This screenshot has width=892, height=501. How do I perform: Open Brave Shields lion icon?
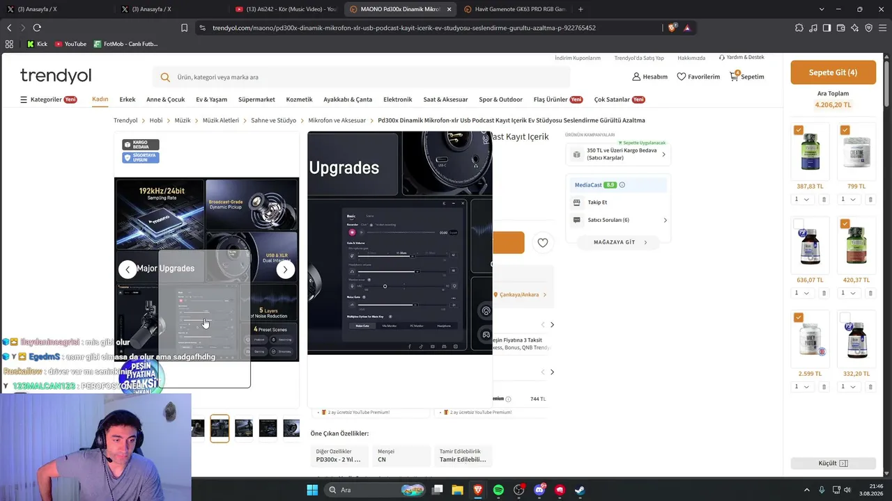[672, 28]
